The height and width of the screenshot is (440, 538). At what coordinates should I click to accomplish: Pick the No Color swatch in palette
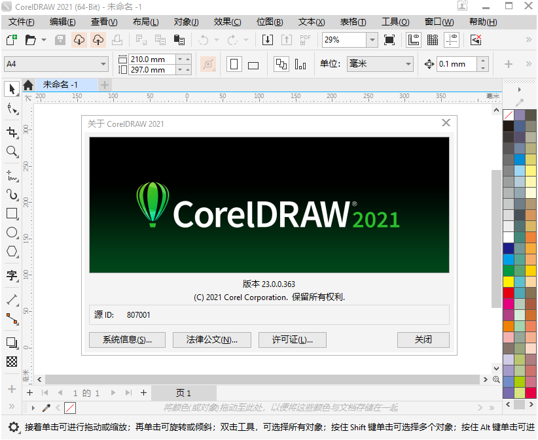[509, 115]
